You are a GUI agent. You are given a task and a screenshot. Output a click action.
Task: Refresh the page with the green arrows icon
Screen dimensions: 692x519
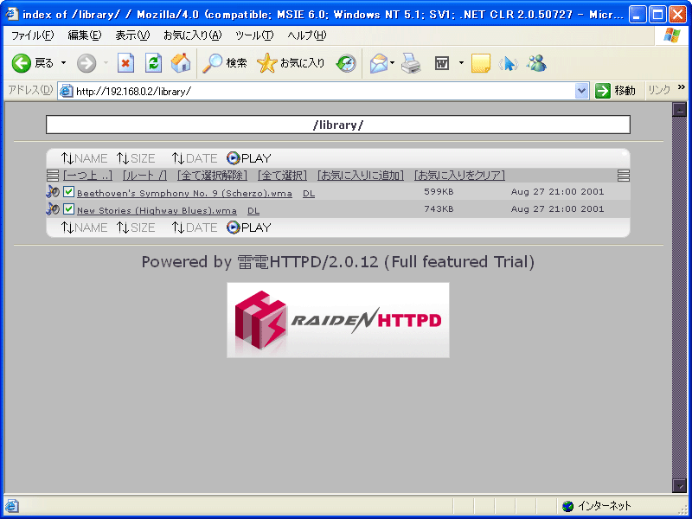tap(153, 63)
